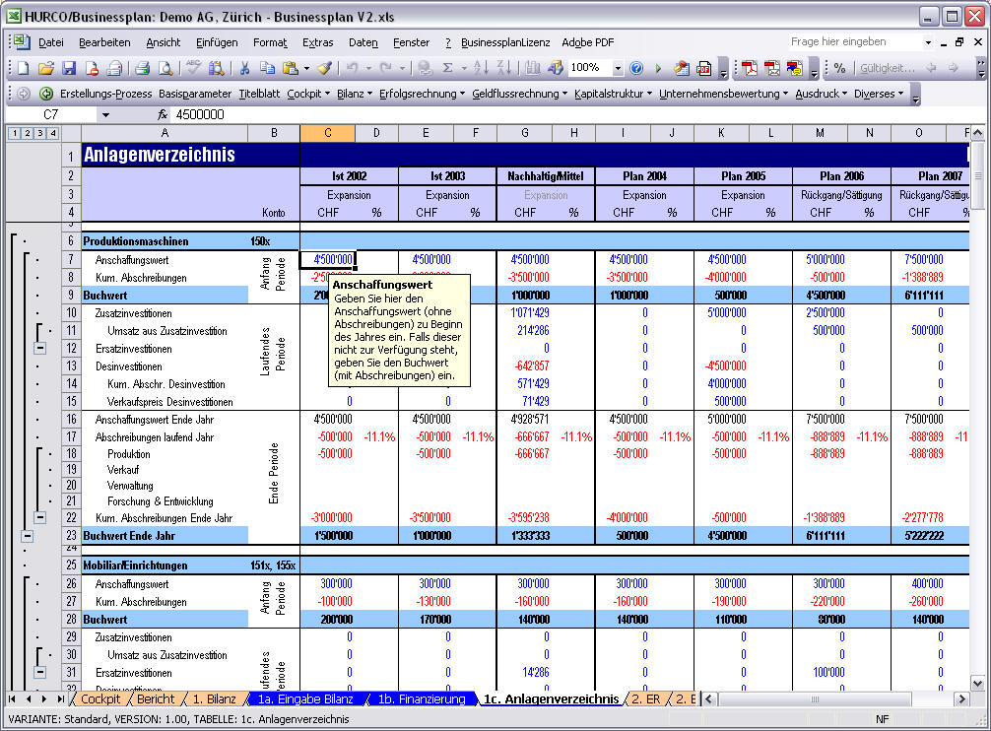
Task: Click the New workbook icon
Action: click(24, 68)
